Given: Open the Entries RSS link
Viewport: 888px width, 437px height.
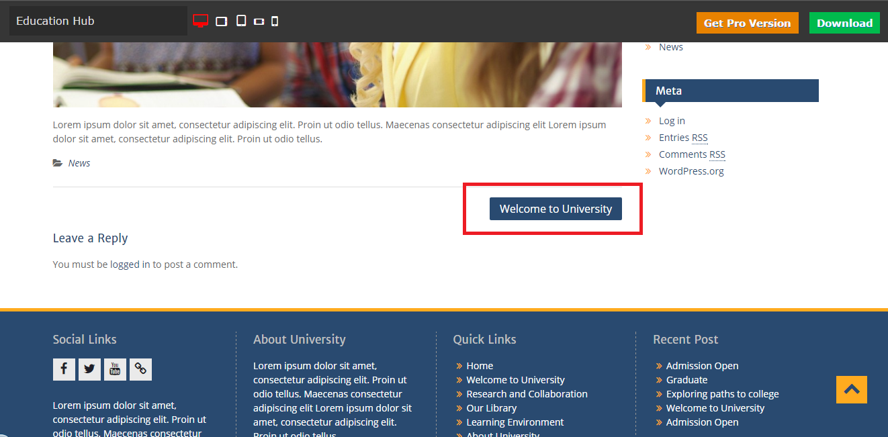Looking at the screenshot, I should tap(683, 138).
